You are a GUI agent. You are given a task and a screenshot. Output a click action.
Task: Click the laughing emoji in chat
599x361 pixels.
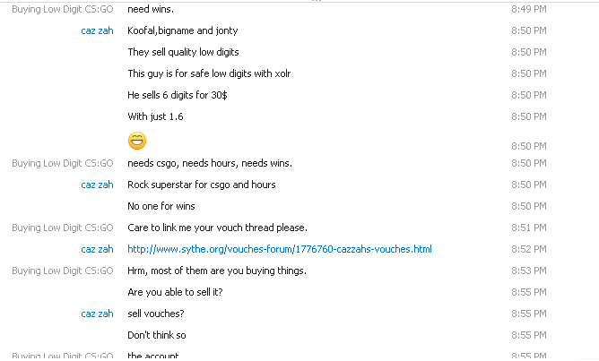pyautogui.click(x=137, y=141)
